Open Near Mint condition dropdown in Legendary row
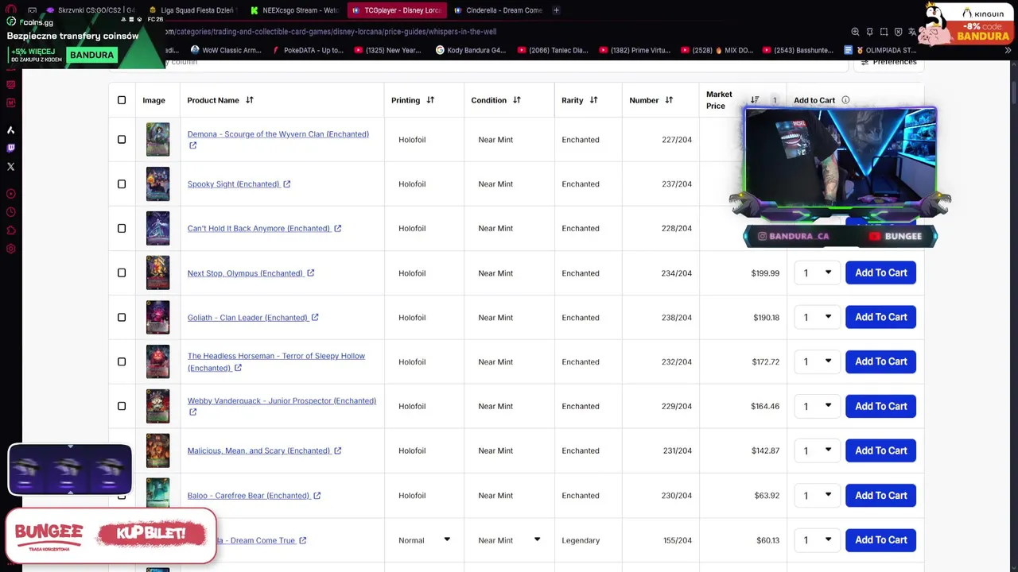 coord(509,540)
